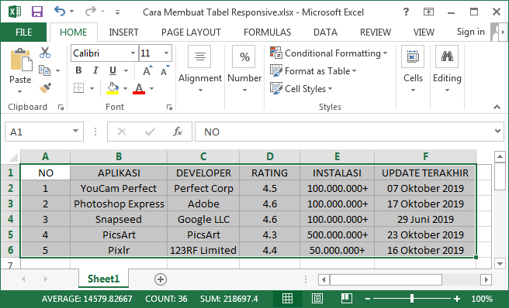Switch to Page Break Preview

(x=346, y=298)
